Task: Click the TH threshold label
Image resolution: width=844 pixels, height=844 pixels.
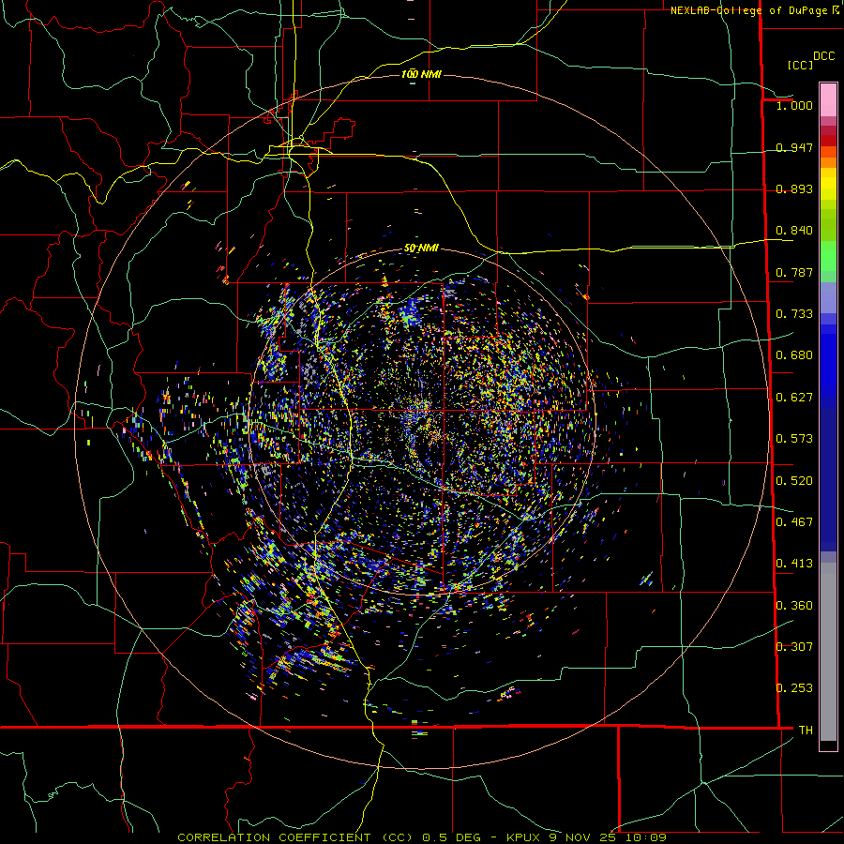Action: (x=806, y=731)
